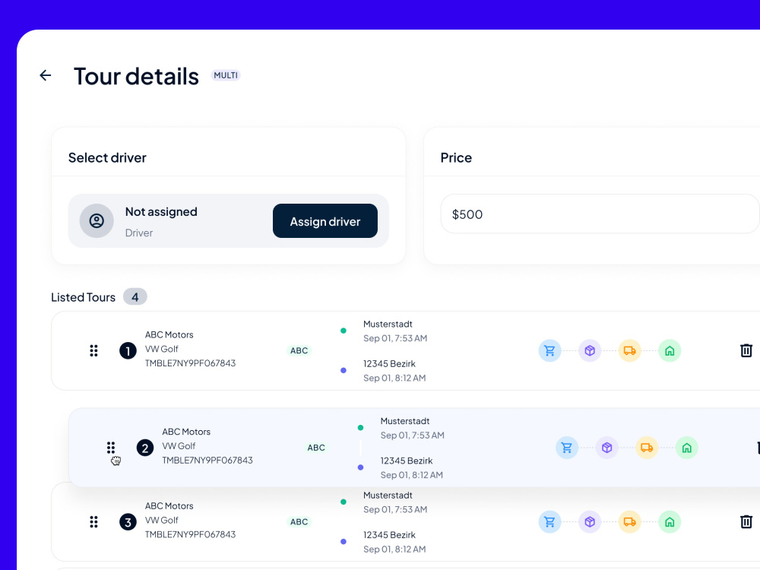
Task: Click the truck icon on the first tour row
Action: (629, 350)
